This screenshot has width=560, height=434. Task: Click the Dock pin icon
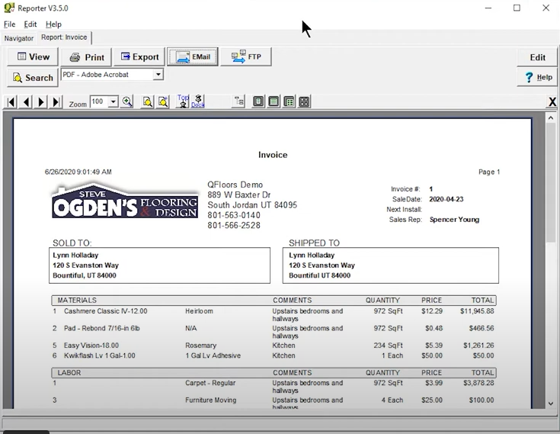(x=197, y=101)
